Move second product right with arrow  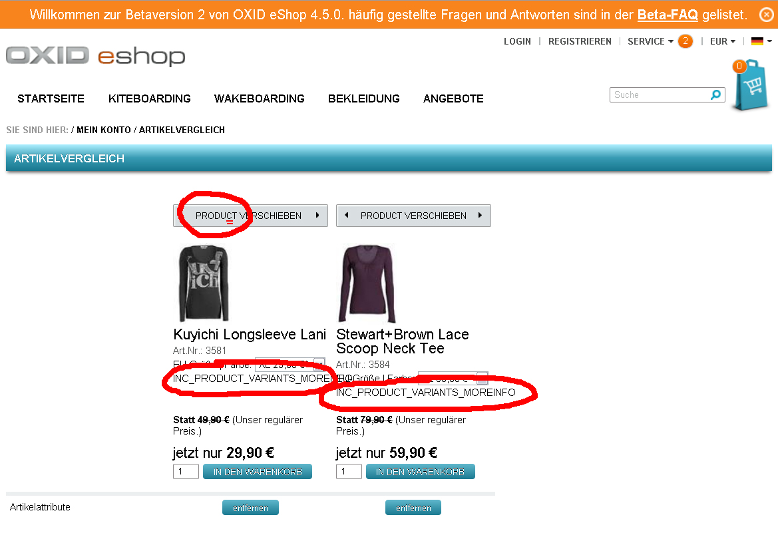pyautogui.click(x=481, y=215)
